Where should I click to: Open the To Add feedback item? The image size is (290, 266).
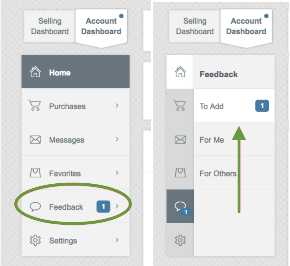234,105
